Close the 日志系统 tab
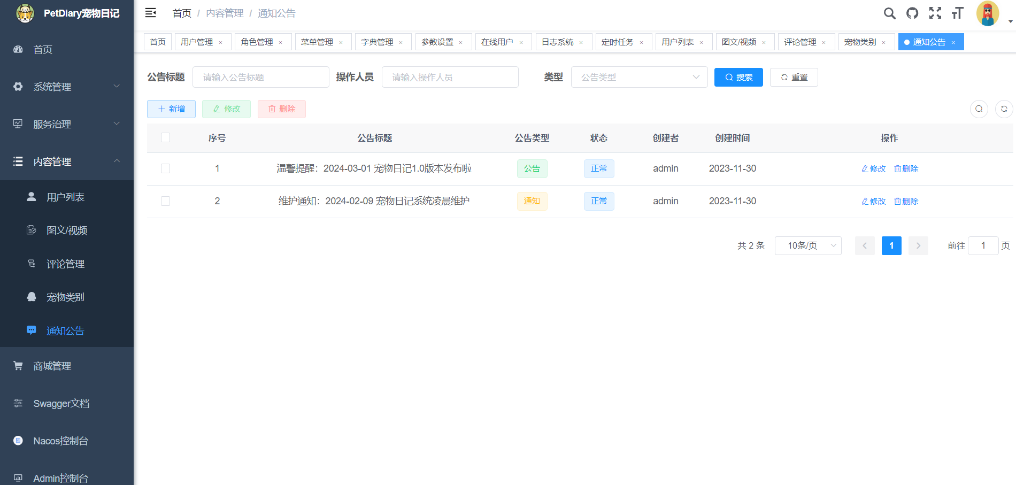 point(581,42)
